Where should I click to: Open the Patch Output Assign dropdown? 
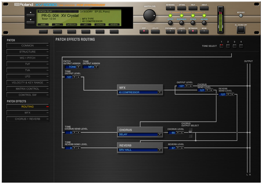78,67
